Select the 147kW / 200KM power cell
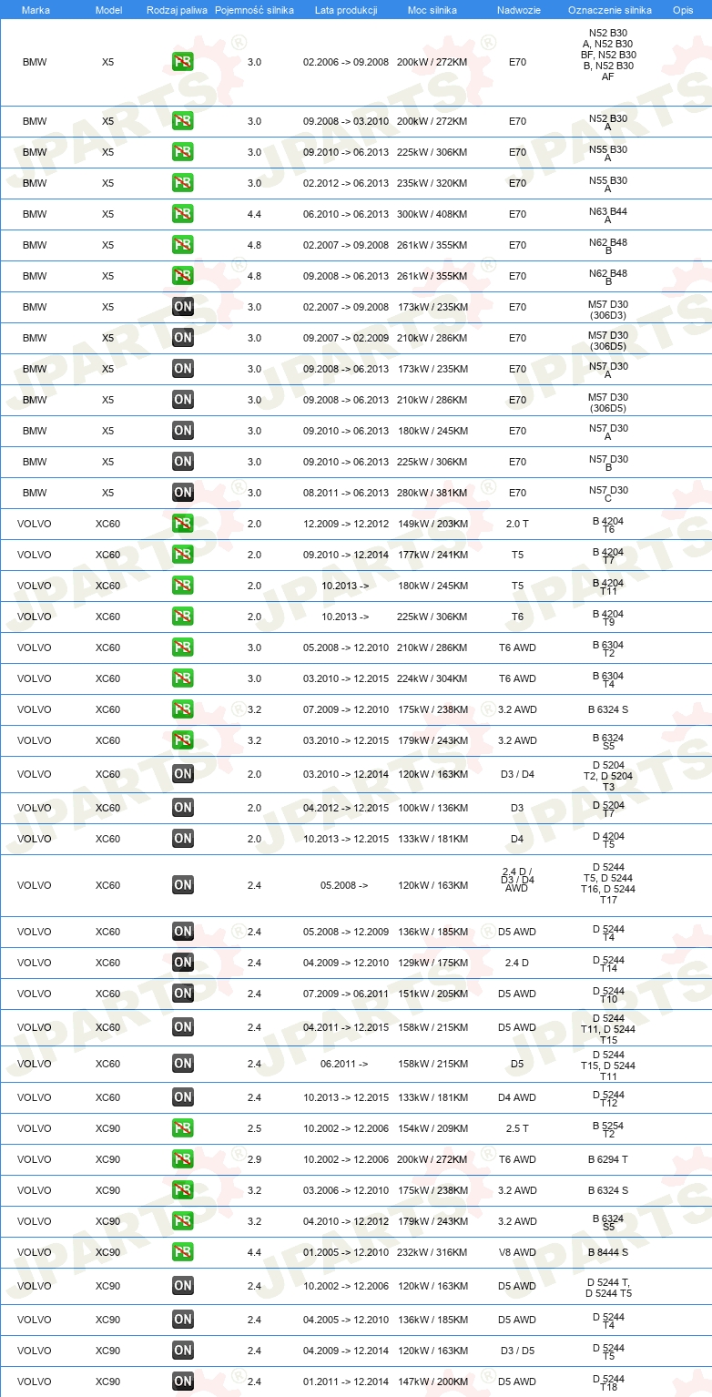This screenshot has width=712, height=1397. 432,1382
